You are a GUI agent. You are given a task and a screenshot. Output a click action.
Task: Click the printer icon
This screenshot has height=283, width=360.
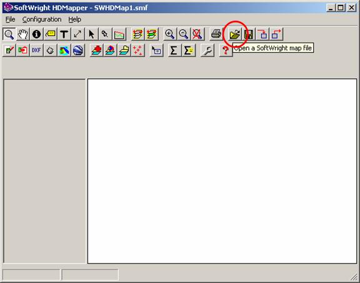point(216,34)
